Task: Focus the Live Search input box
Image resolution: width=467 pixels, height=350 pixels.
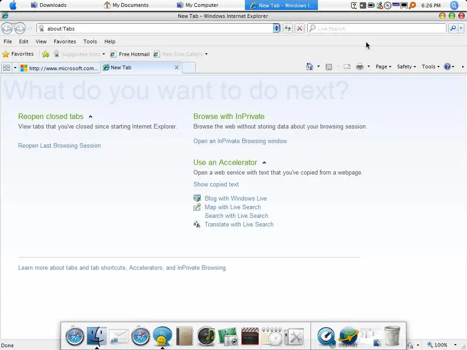Action: pyautogui.click(x=377, y=29)
